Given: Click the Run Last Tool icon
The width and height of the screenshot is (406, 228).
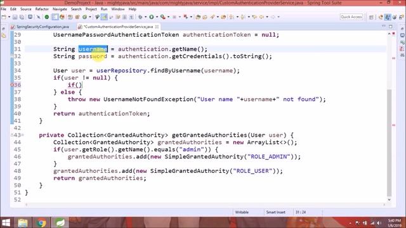Looking at the screenshot, I should point(163,17).
